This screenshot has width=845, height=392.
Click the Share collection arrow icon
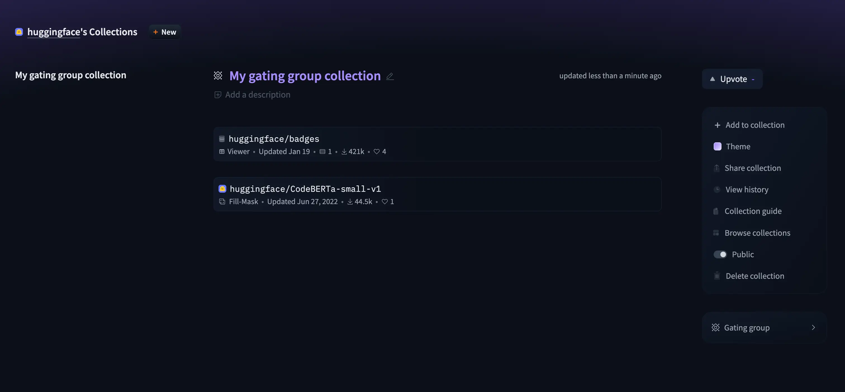717,168
